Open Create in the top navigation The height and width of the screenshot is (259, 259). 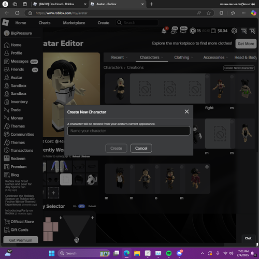104,23
